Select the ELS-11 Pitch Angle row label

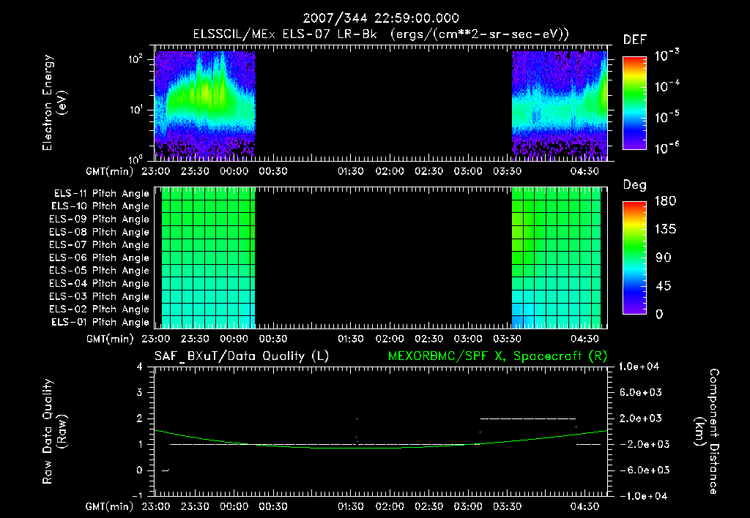(x=101, y=194)
